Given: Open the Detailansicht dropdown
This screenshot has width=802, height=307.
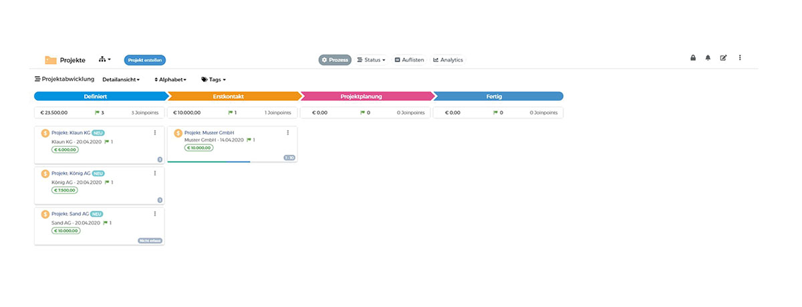Looking at the screenshot, I should [121, 79].
